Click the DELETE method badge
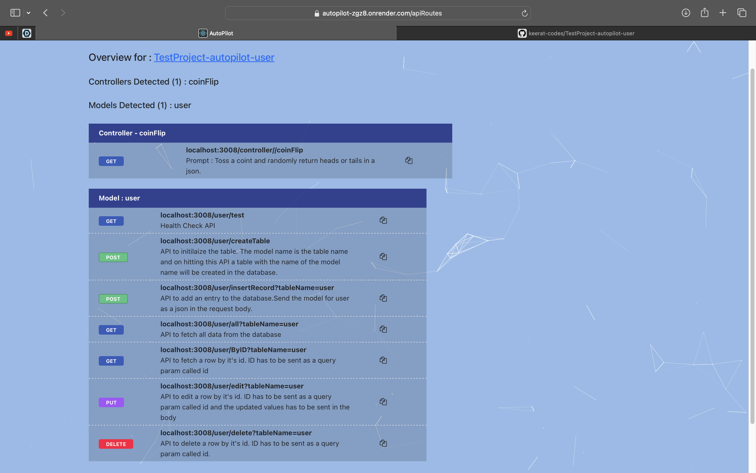 pyautogui.click(x=116, y=444)
